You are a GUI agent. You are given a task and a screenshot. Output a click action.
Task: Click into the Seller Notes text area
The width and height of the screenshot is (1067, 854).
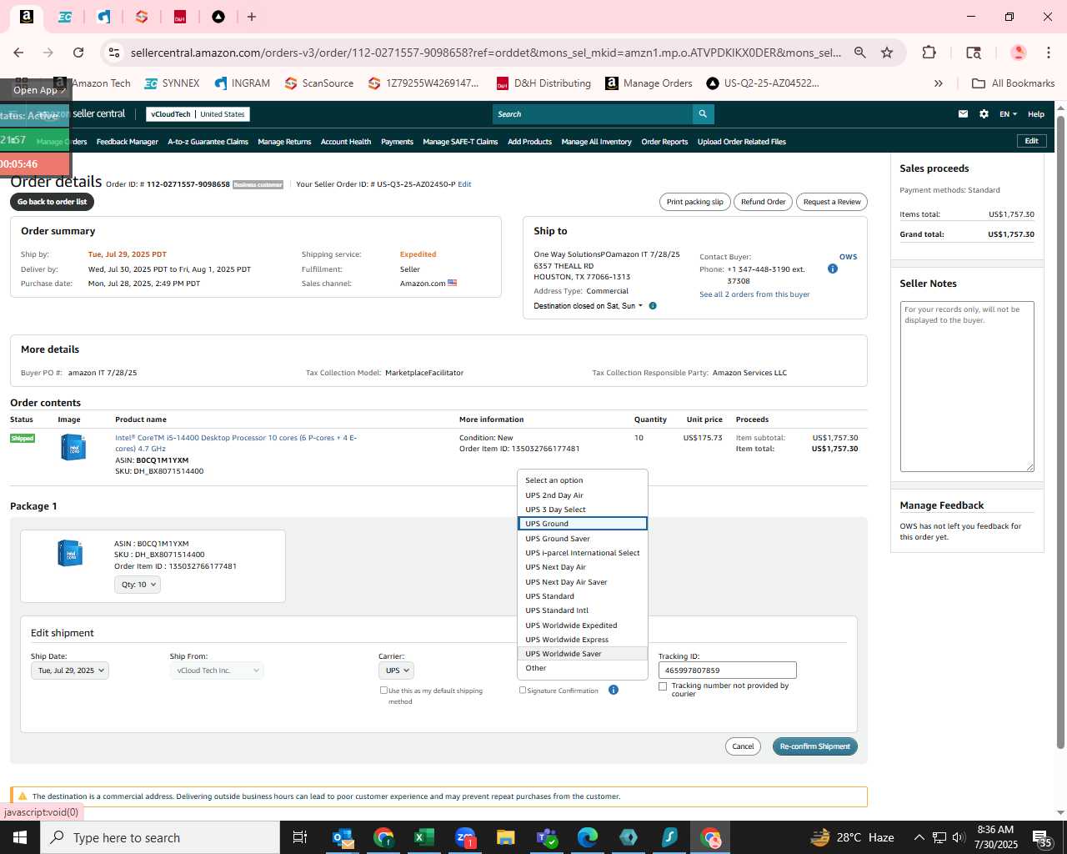[967, 387]
